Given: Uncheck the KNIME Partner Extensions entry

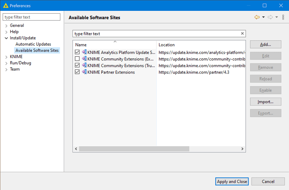Looking at the screenshot, I should tap(77, 72).
